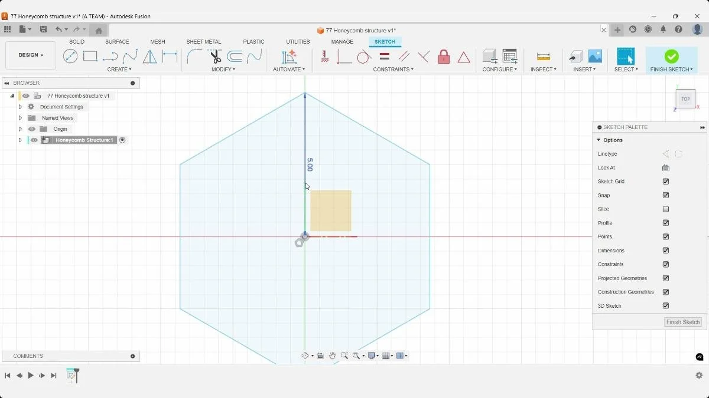
Task: Toggle Construction Geometries checkbox
Action: pyautogui.click(x=666, y=292)
